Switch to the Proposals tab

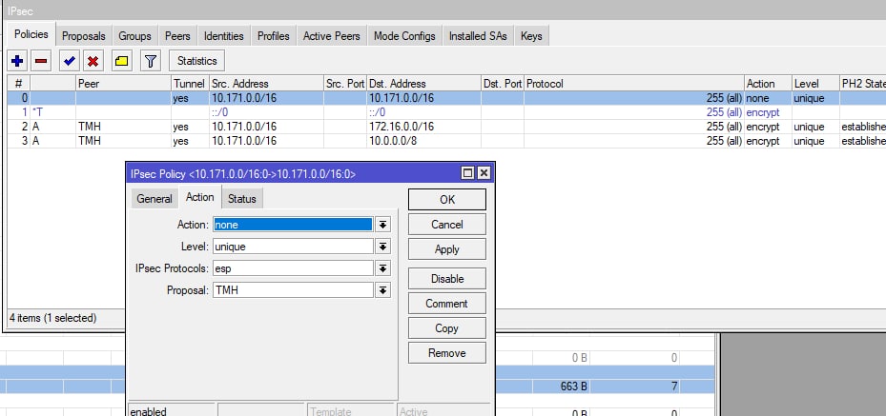[x=84, y=36]
